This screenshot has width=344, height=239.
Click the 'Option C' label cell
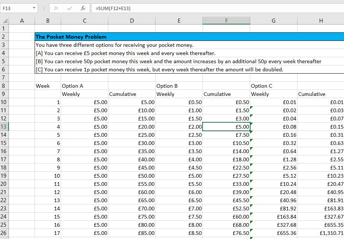point(261,86)
